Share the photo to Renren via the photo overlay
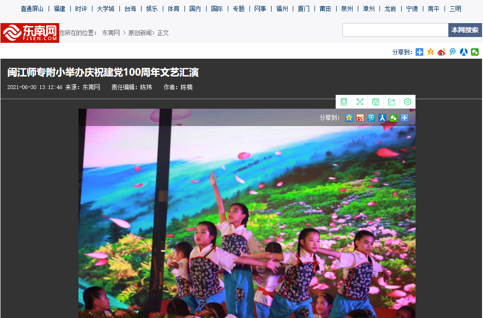Viewport: 483px width, 318px height. 382,117
